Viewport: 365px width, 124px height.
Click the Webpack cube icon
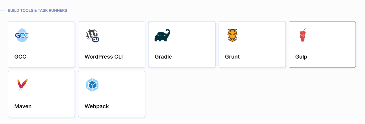[x=92, y=85]
